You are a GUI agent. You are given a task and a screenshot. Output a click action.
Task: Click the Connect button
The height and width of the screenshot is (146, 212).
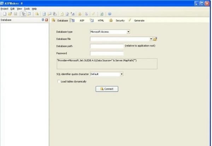(107, 89)
